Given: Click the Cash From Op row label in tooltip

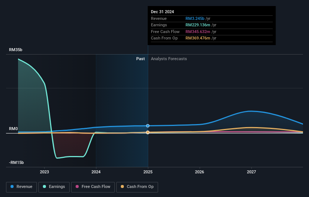Looking at the screenshot, I should click(x=164, y=38).
